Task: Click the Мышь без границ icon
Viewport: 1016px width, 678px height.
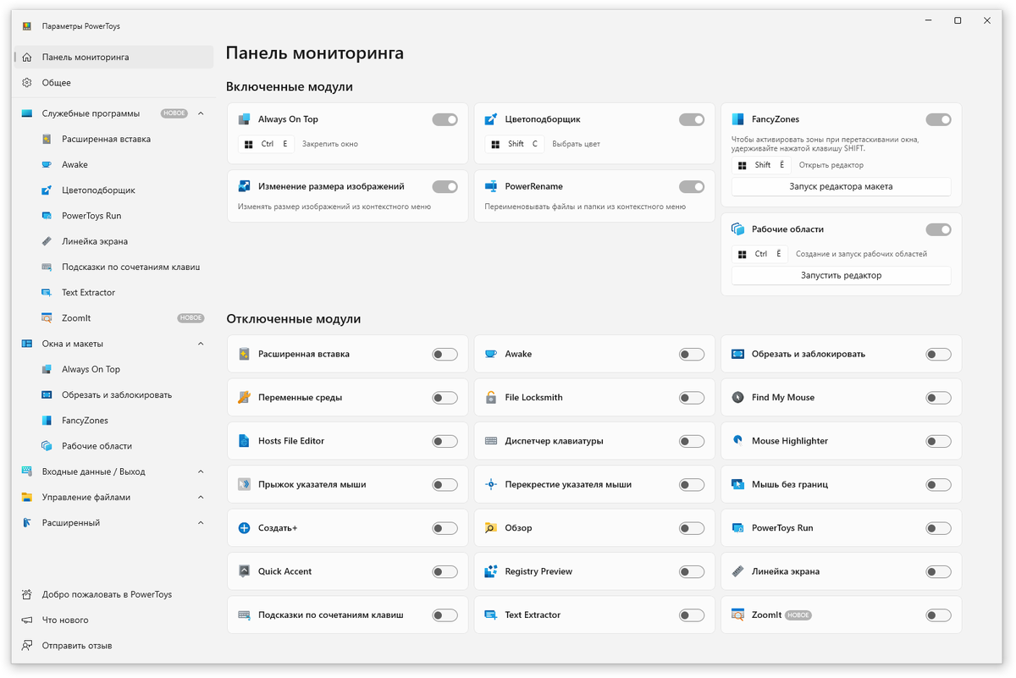Action: tap(737, 485)
